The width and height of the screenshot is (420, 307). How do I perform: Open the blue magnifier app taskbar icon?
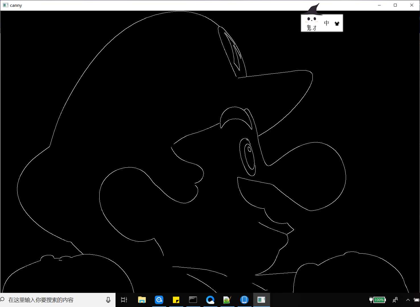click(x=159, y=300)
